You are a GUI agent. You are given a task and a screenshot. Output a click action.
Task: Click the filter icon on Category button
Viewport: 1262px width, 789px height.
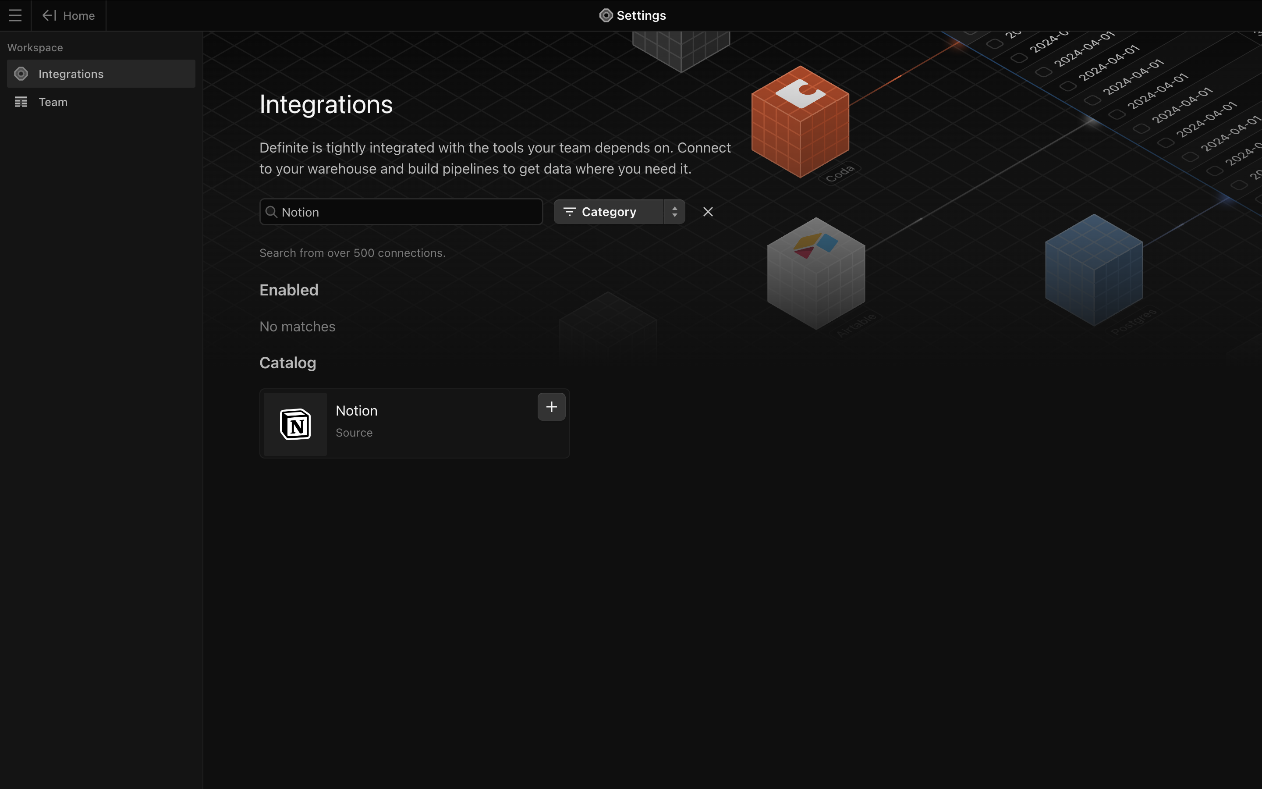tap(569, 212)
